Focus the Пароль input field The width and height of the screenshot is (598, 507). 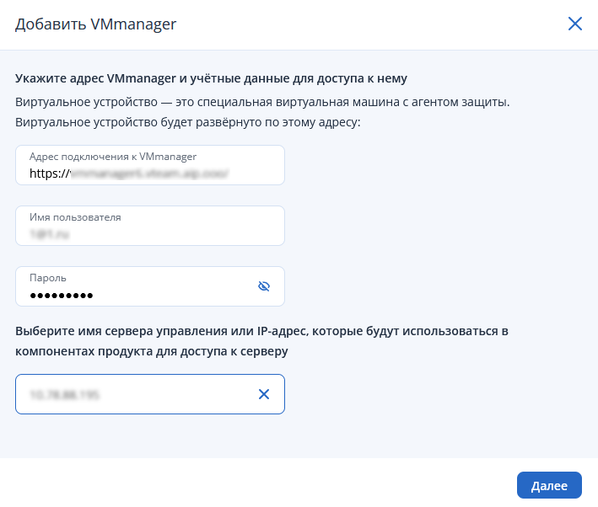point(150,286)
